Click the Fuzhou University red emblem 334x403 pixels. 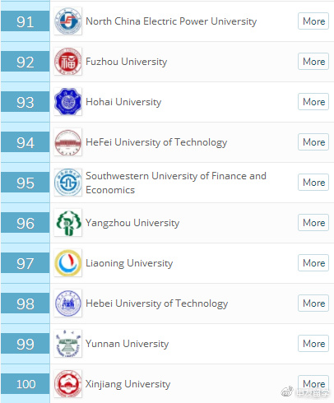(x=68, y=62)
